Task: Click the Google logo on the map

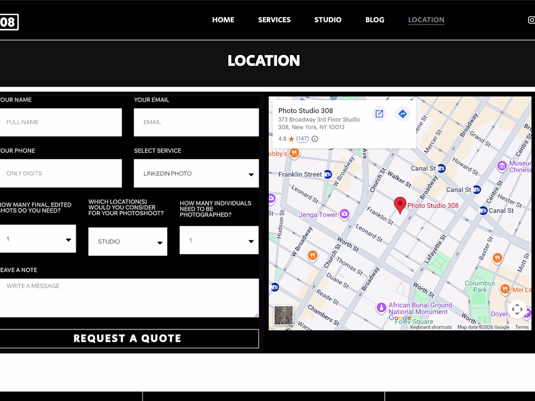Action: (x=400, y=318)
